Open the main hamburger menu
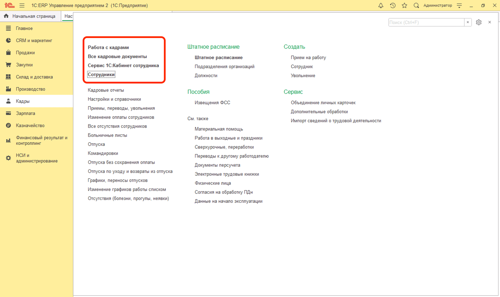 point(22,5)
